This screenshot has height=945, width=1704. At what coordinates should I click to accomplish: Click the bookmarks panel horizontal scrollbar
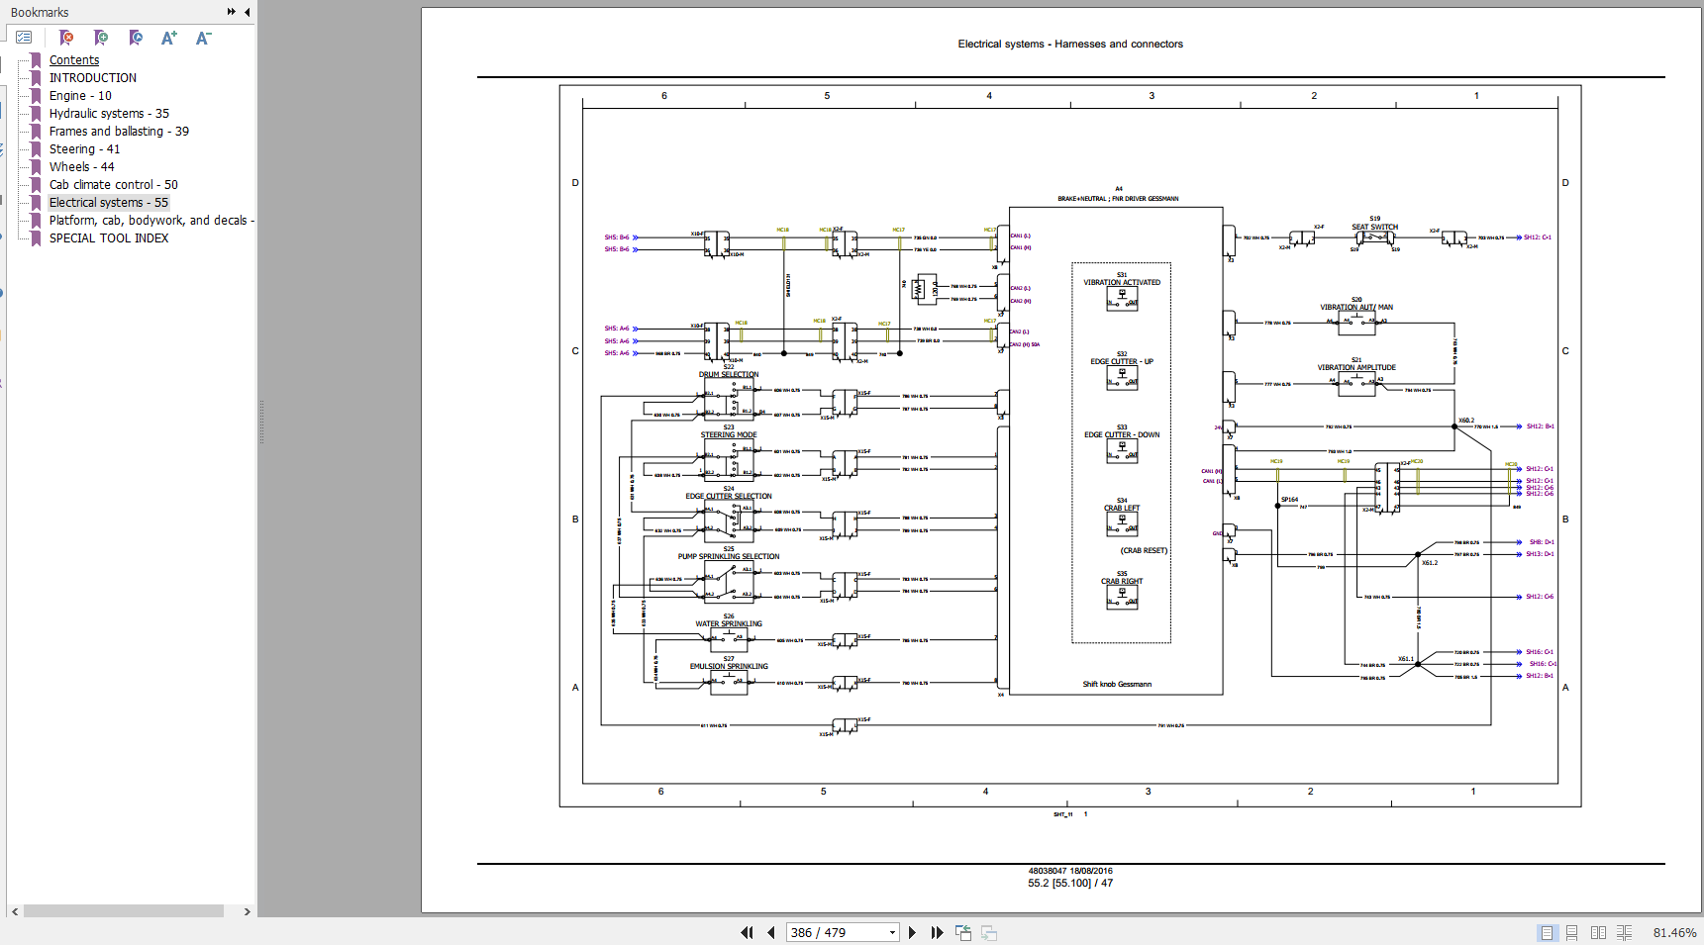(x=124, y=911)
